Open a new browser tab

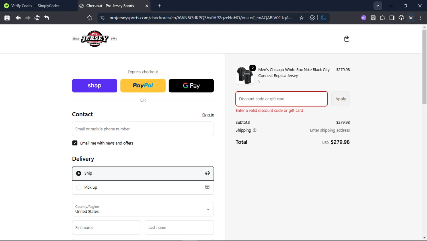pyautogui.click(x=159, y=6)
